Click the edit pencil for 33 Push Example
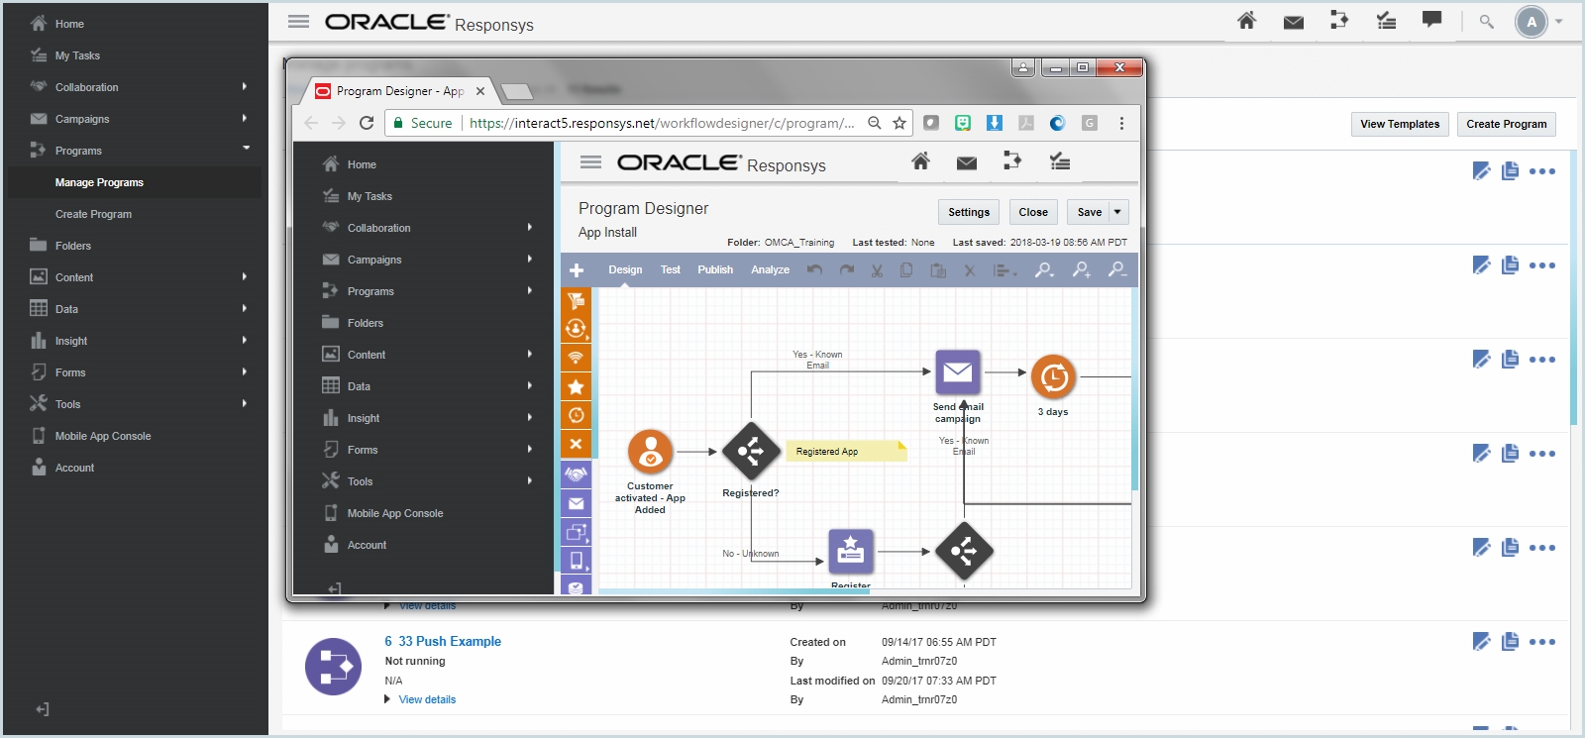 tap(1481, 642)
